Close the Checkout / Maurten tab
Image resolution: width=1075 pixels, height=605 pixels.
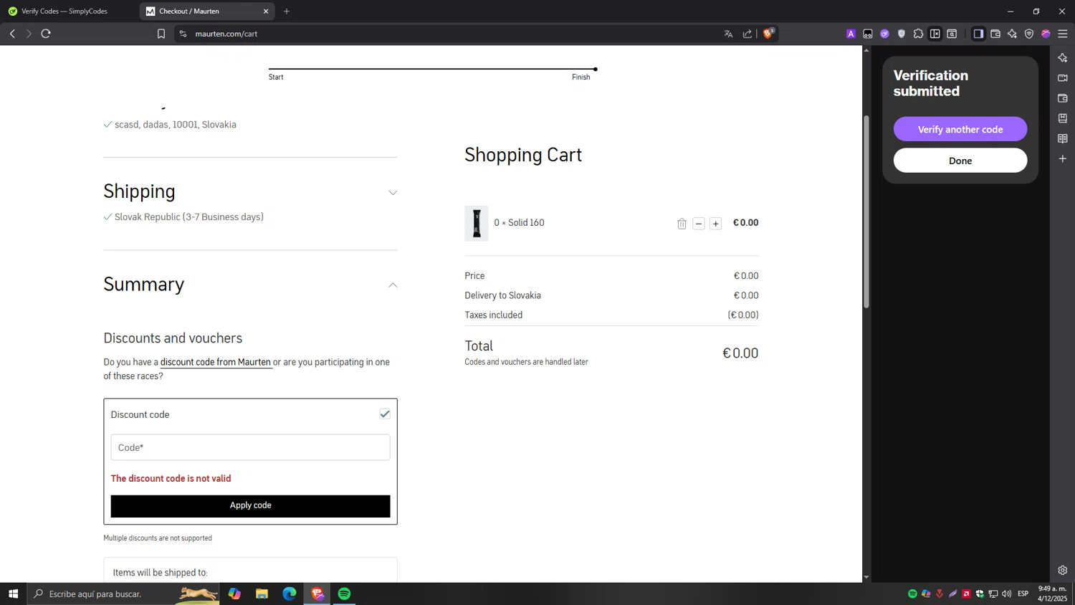[x=266, y=11]
